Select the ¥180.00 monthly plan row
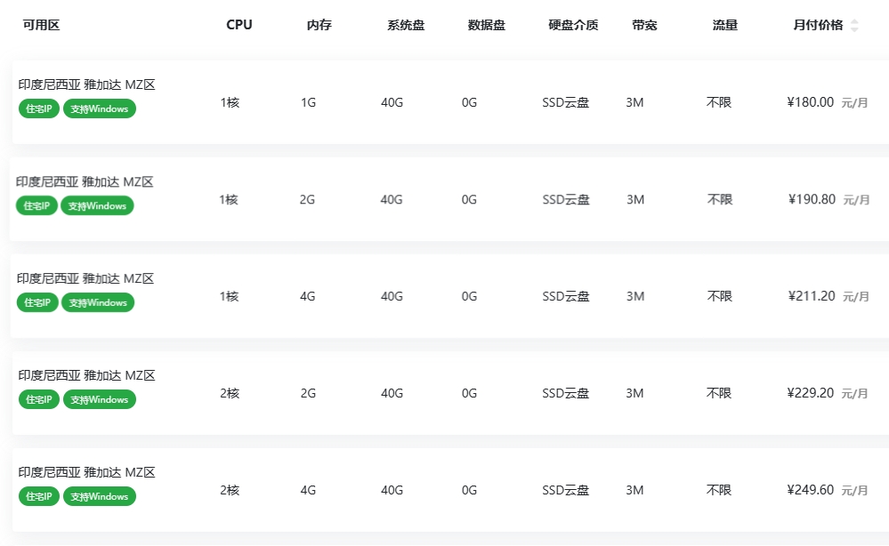 point(450,102)
